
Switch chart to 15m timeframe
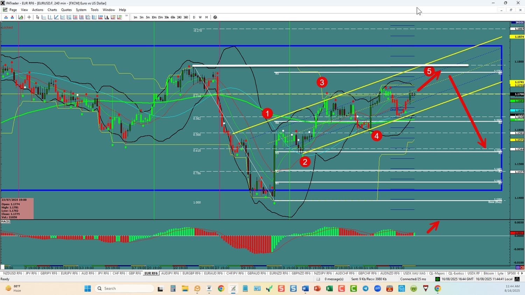[x=160, y=17]
